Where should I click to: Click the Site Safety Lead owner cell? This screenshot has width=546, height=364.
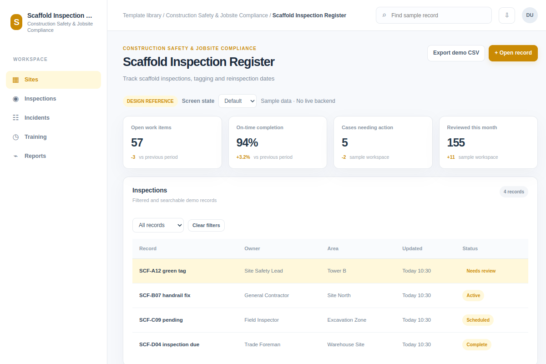[x=263, y=271]
